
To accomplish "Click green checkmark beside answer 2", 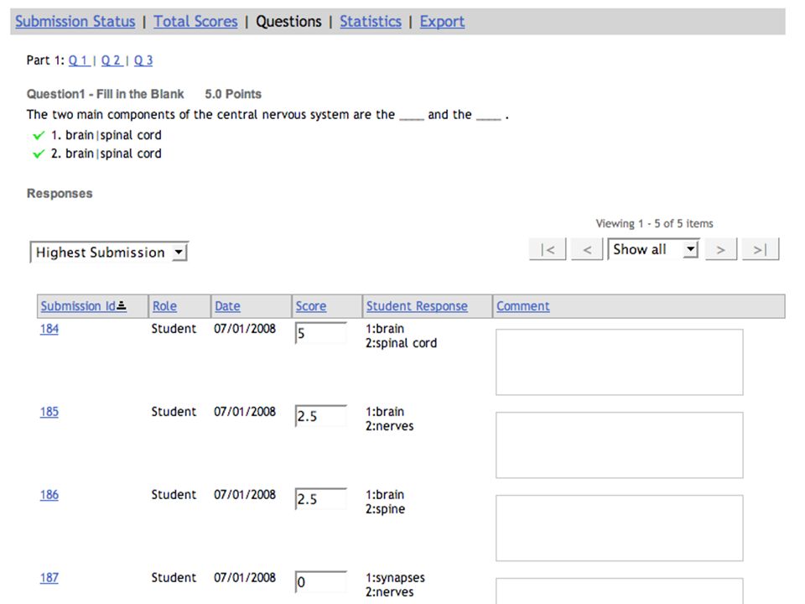I will 39,154.
